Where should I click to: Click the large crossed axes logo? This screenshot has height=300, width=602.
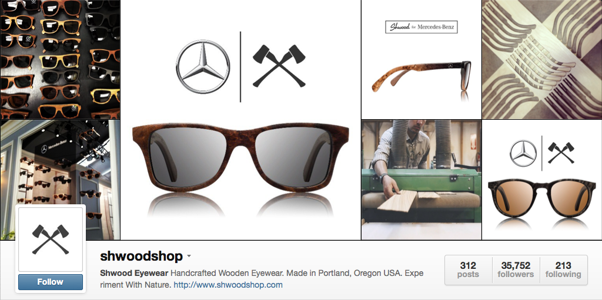tap(279, 66)
